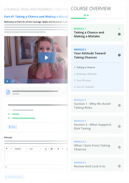Select lesson 2. Making a Mistake
The height and width of the screenshot is (183, 129).
point(85,74)
